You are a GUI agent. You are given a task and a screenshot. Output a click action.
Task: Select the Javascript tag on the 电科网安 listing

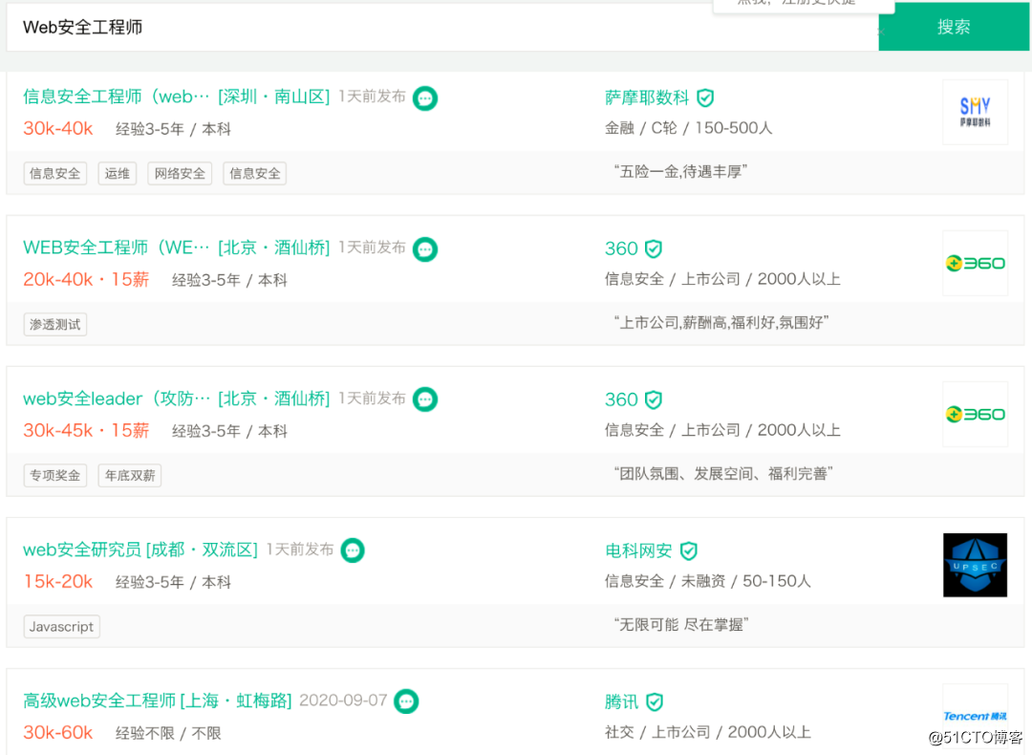(x=61, y=626)
